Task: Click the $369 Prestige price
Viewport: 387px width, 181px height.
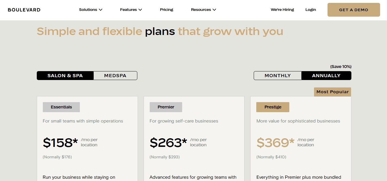Action: 276,143
